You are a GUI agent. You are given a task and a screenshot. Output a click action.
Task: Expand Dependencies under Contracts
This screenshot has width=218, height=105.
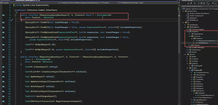[189, 34]
